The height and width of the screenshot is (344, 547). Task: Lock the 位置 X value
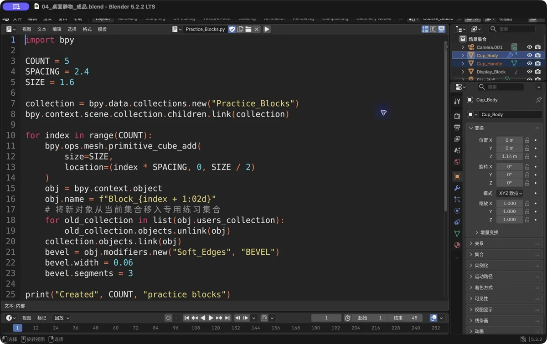(x=527, y=140)
